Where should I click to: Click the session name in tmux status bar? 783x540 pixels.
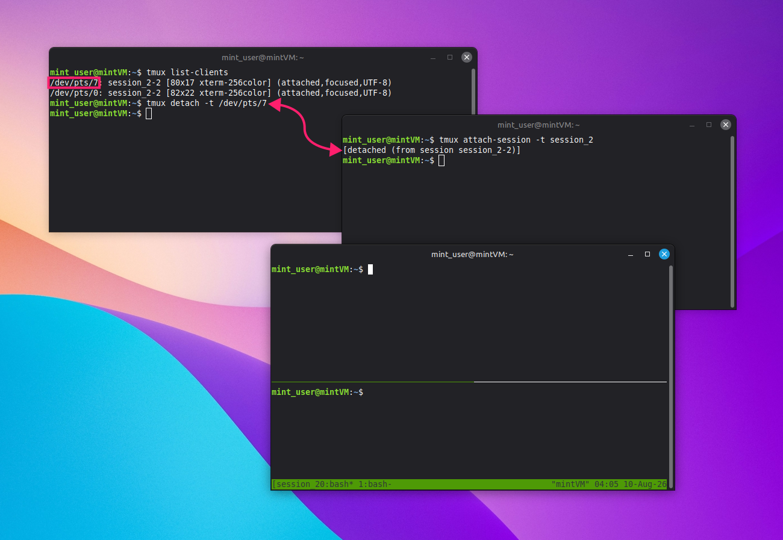click(297, 484)
